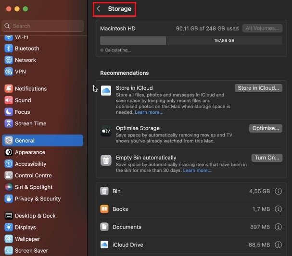Screen dimensions: 292x256
Task: Click the Search field in sidebar
Action: [43, 26]
